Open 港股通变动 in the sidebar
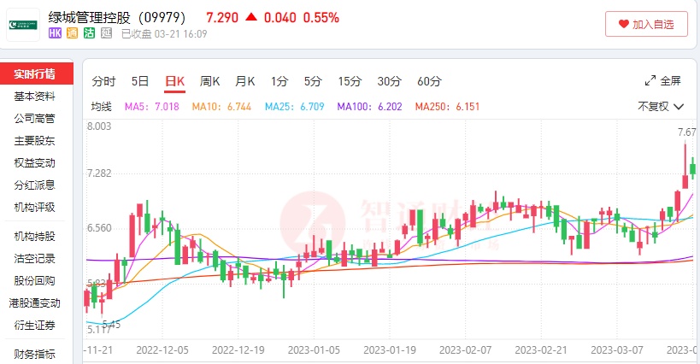This screenshot has height=364, width=700. (35, 303)
